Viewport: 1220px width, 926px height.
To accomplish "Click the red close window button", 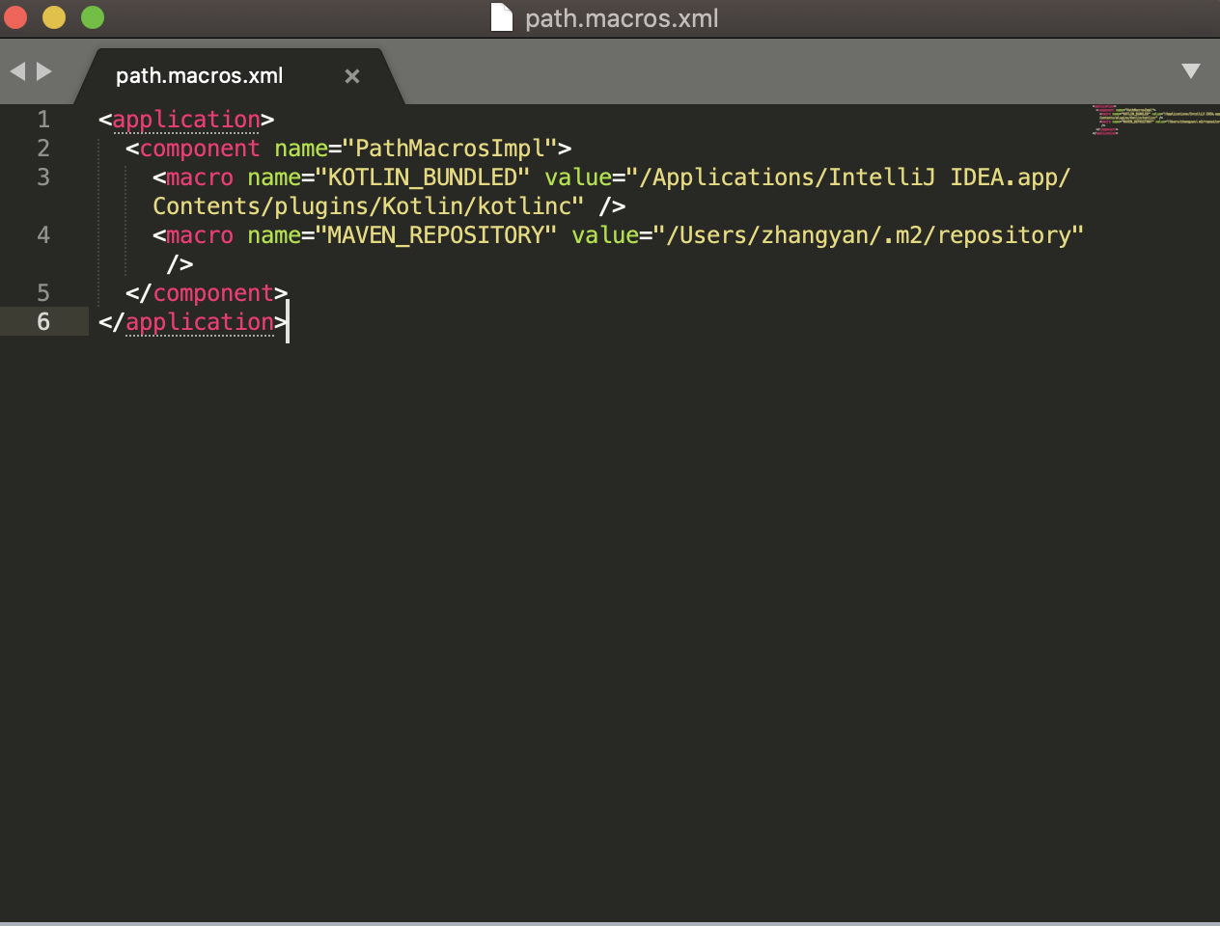I will (15, 17).
